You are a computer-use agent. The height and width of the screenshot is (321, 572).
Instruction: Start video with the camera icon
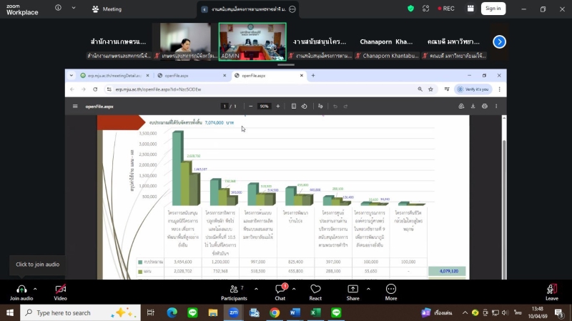[61, 289]
